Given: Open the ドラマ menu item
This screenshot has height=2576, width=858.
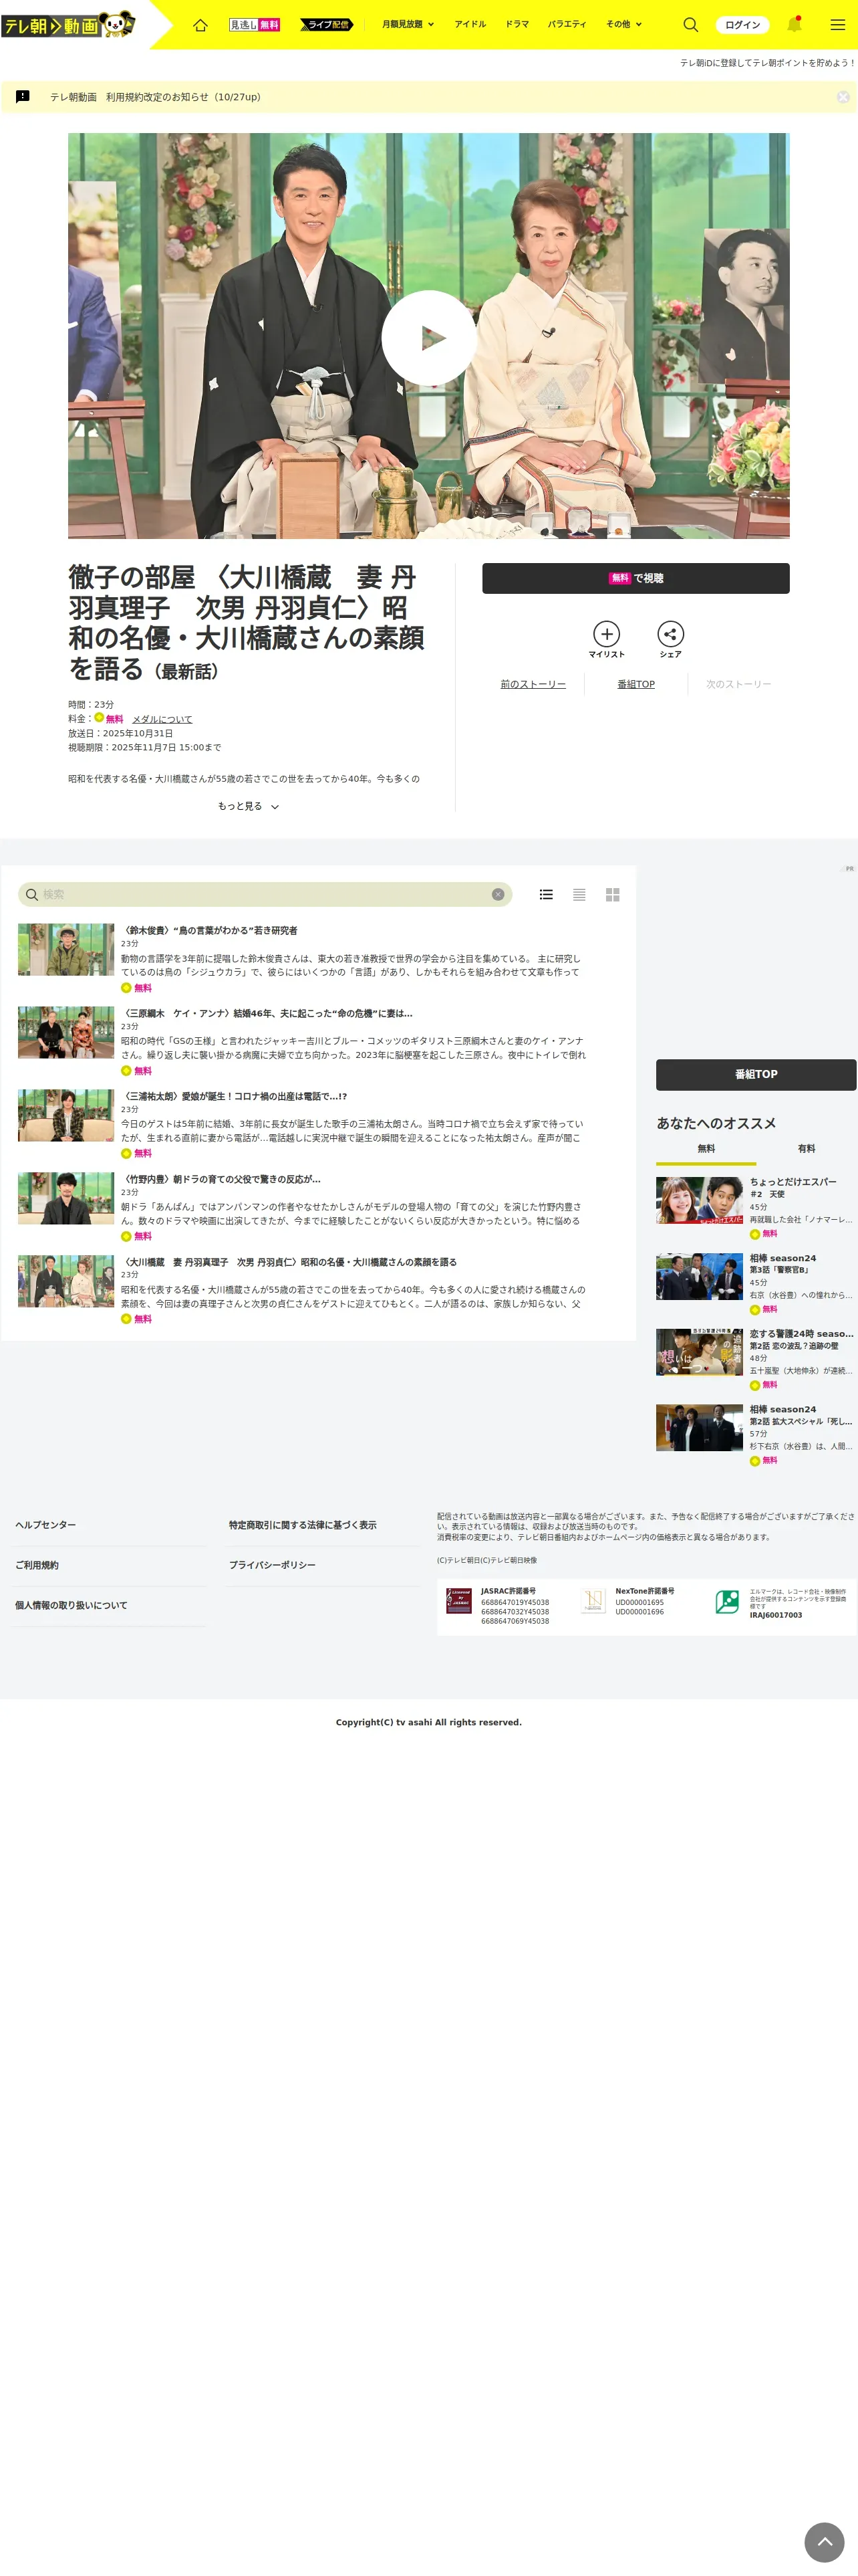Looking at the screenshot, I should pyautogui.click(x=517, y=24).
